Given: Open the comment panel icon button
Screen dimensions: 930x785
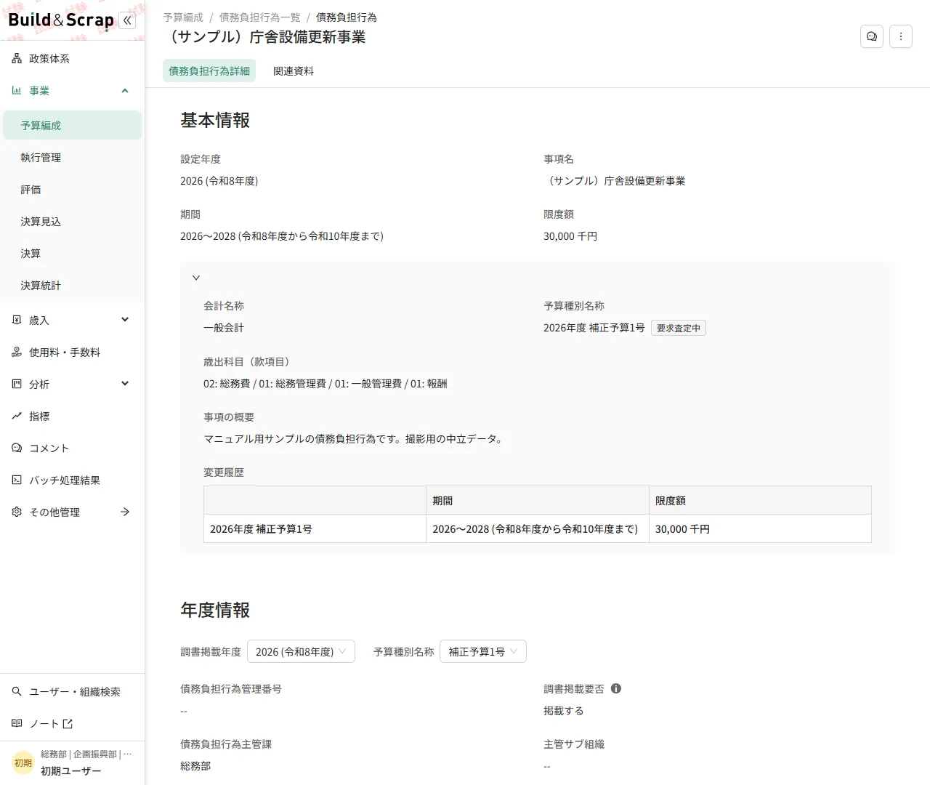Looking at the screenshot, I should 871,36.
